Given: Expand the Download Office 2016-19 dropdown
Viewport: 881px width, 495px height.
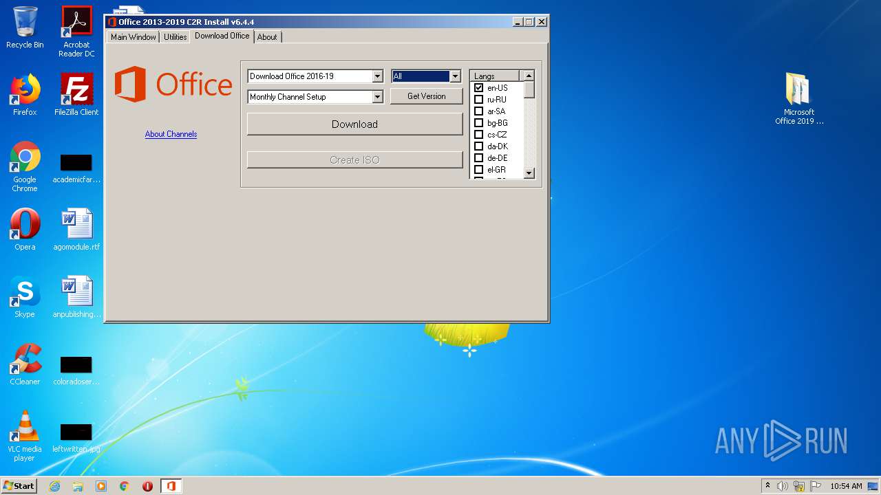Looking at the screenshot, I should pos(377,76).
